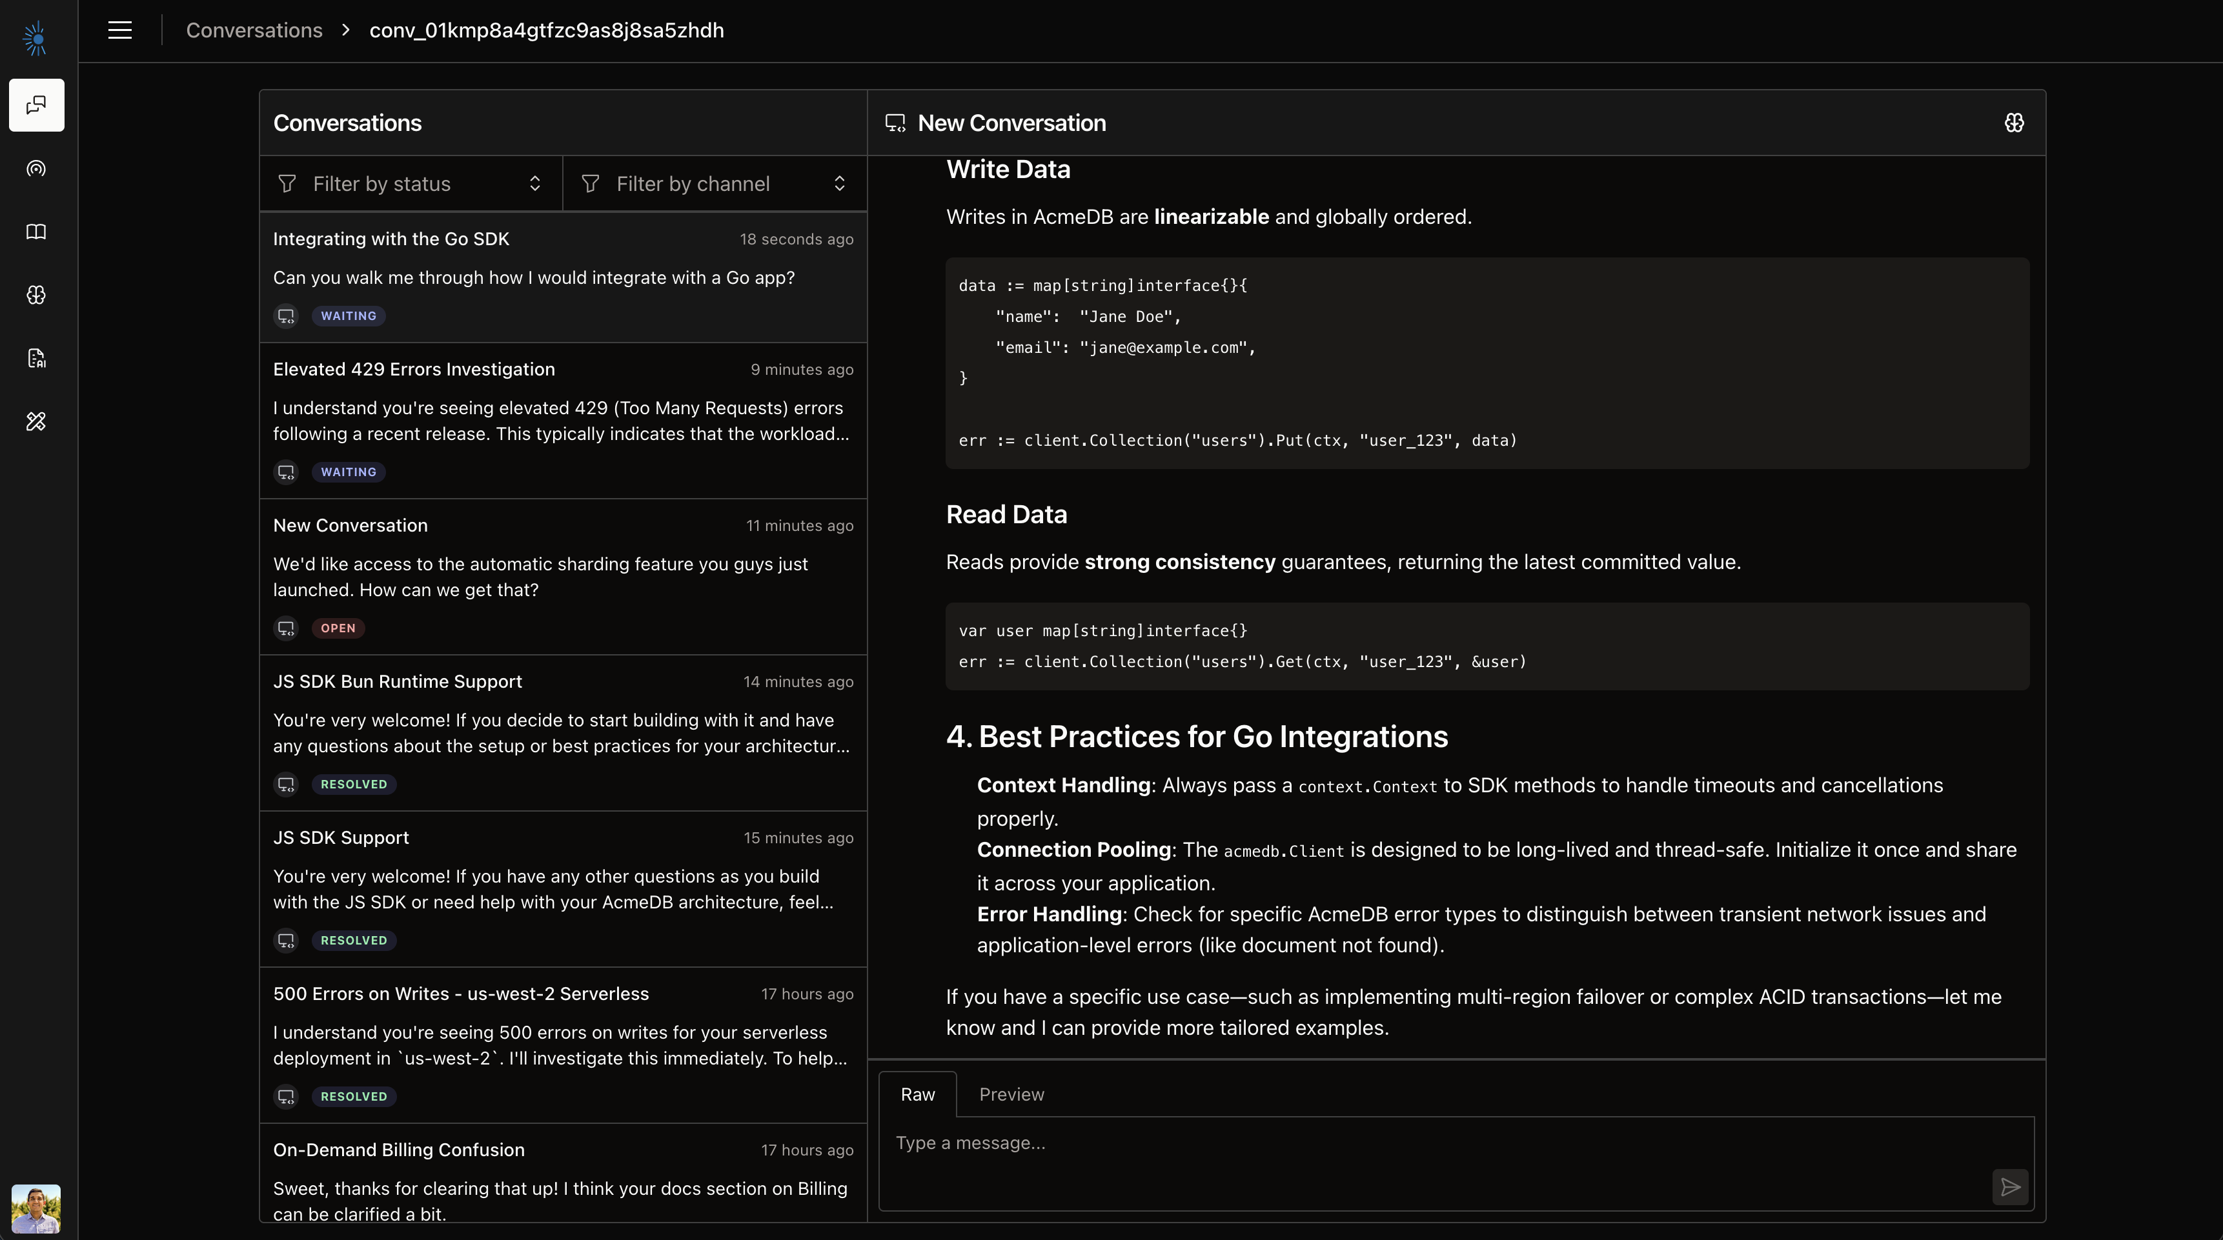Expand the hamburger menu at top left

120,30
